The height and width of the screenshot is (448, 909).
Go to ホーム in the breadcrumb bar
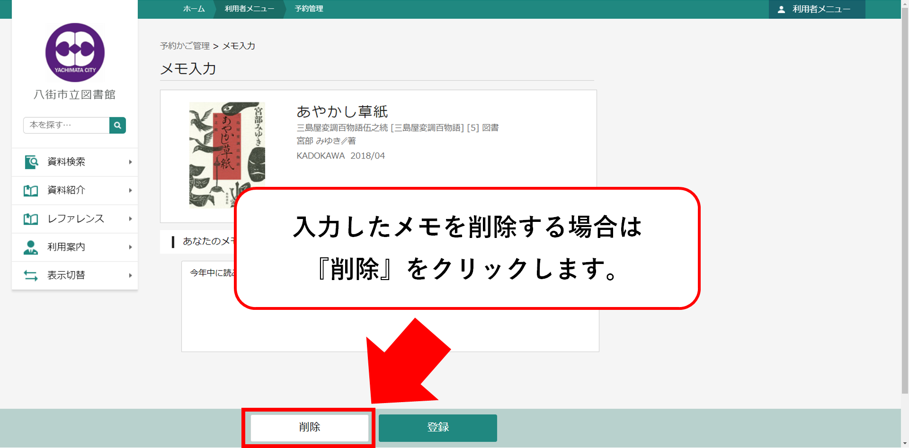(x=194, y=9)
